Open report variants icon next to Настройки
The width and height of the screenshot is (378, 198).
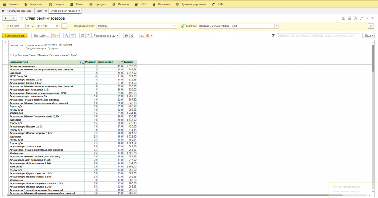coord(55,35)
